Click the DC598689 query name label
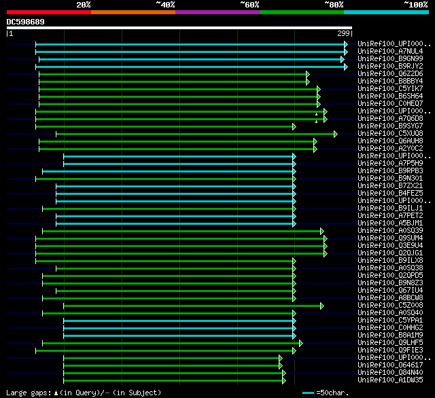This screenshot has height=398, width=435. (x=26, y=22)
